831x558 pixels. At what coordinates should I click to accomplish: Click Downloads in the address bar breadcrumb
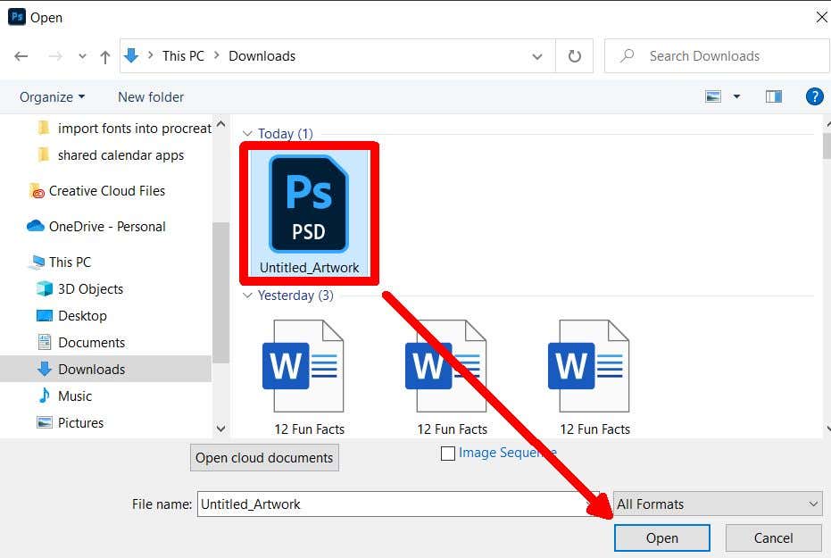[x=262, y=55]
